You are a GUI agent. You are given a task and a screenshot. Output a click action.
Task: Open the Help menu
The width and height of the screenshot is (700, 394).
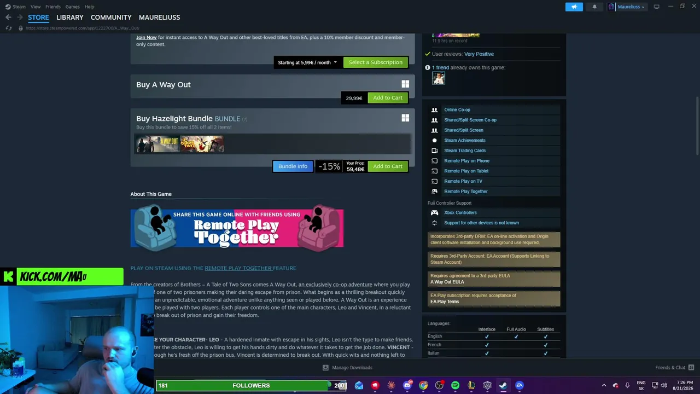coord(89,7)
